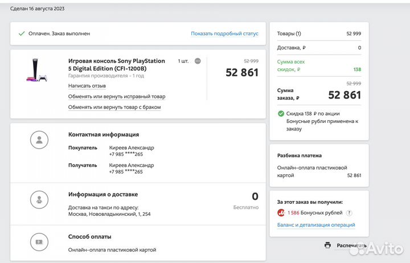Click the 'Товары (1)' row in summary
Image resolution: width=410 pixels, height=263 pixels.
click(x=289, y=34)
